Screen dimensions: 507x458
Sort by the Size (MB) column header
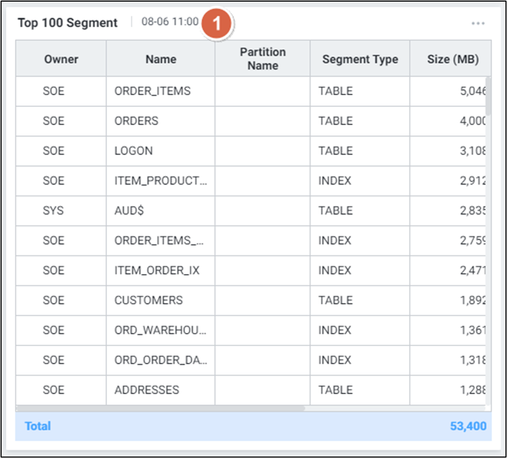click(x=452, y=59)
